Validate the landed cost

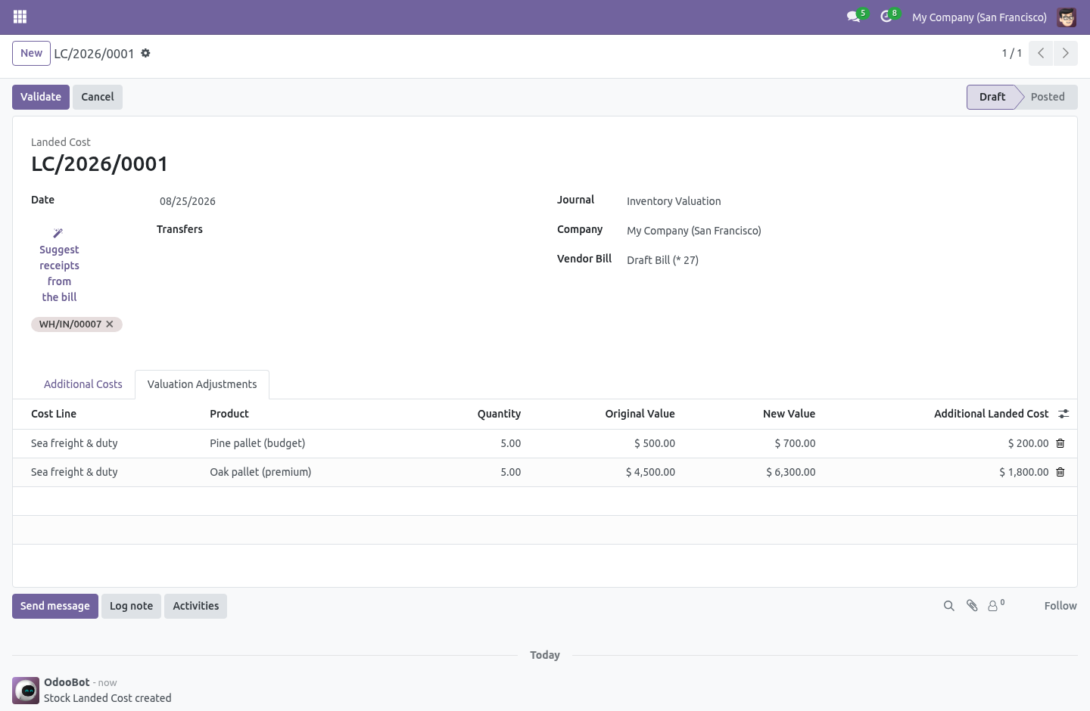[x=41, y=97]
